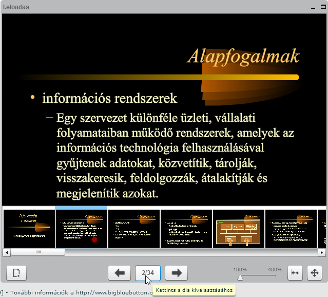
Task: Click the 'Alapfogalmak' slide title
Action: 243,56
